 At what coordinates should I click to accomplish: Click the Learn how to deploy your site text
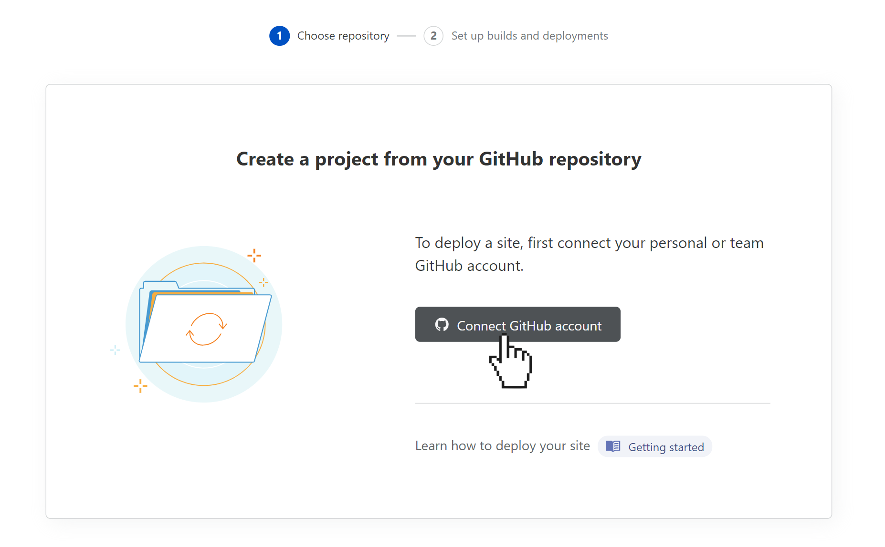click(503, 445)
